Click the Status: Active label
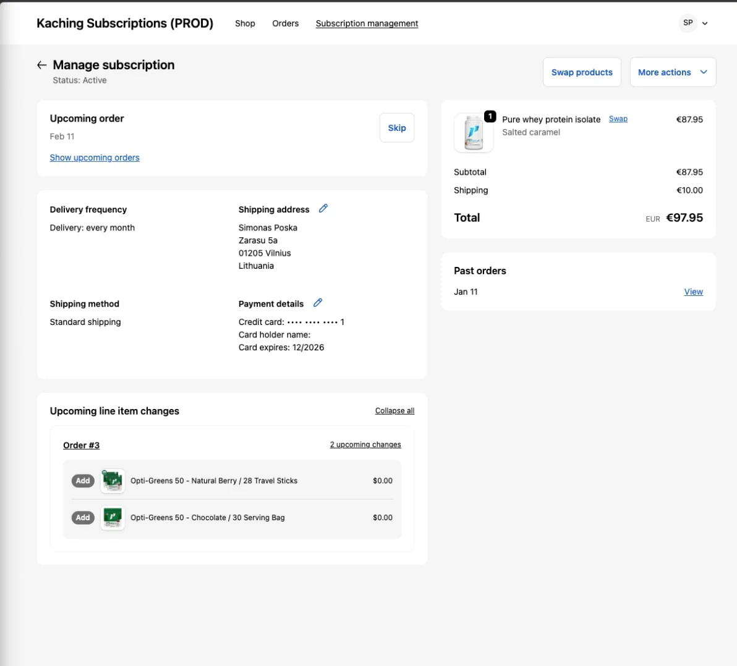737x666 pixels. click(x=79, y=80)
